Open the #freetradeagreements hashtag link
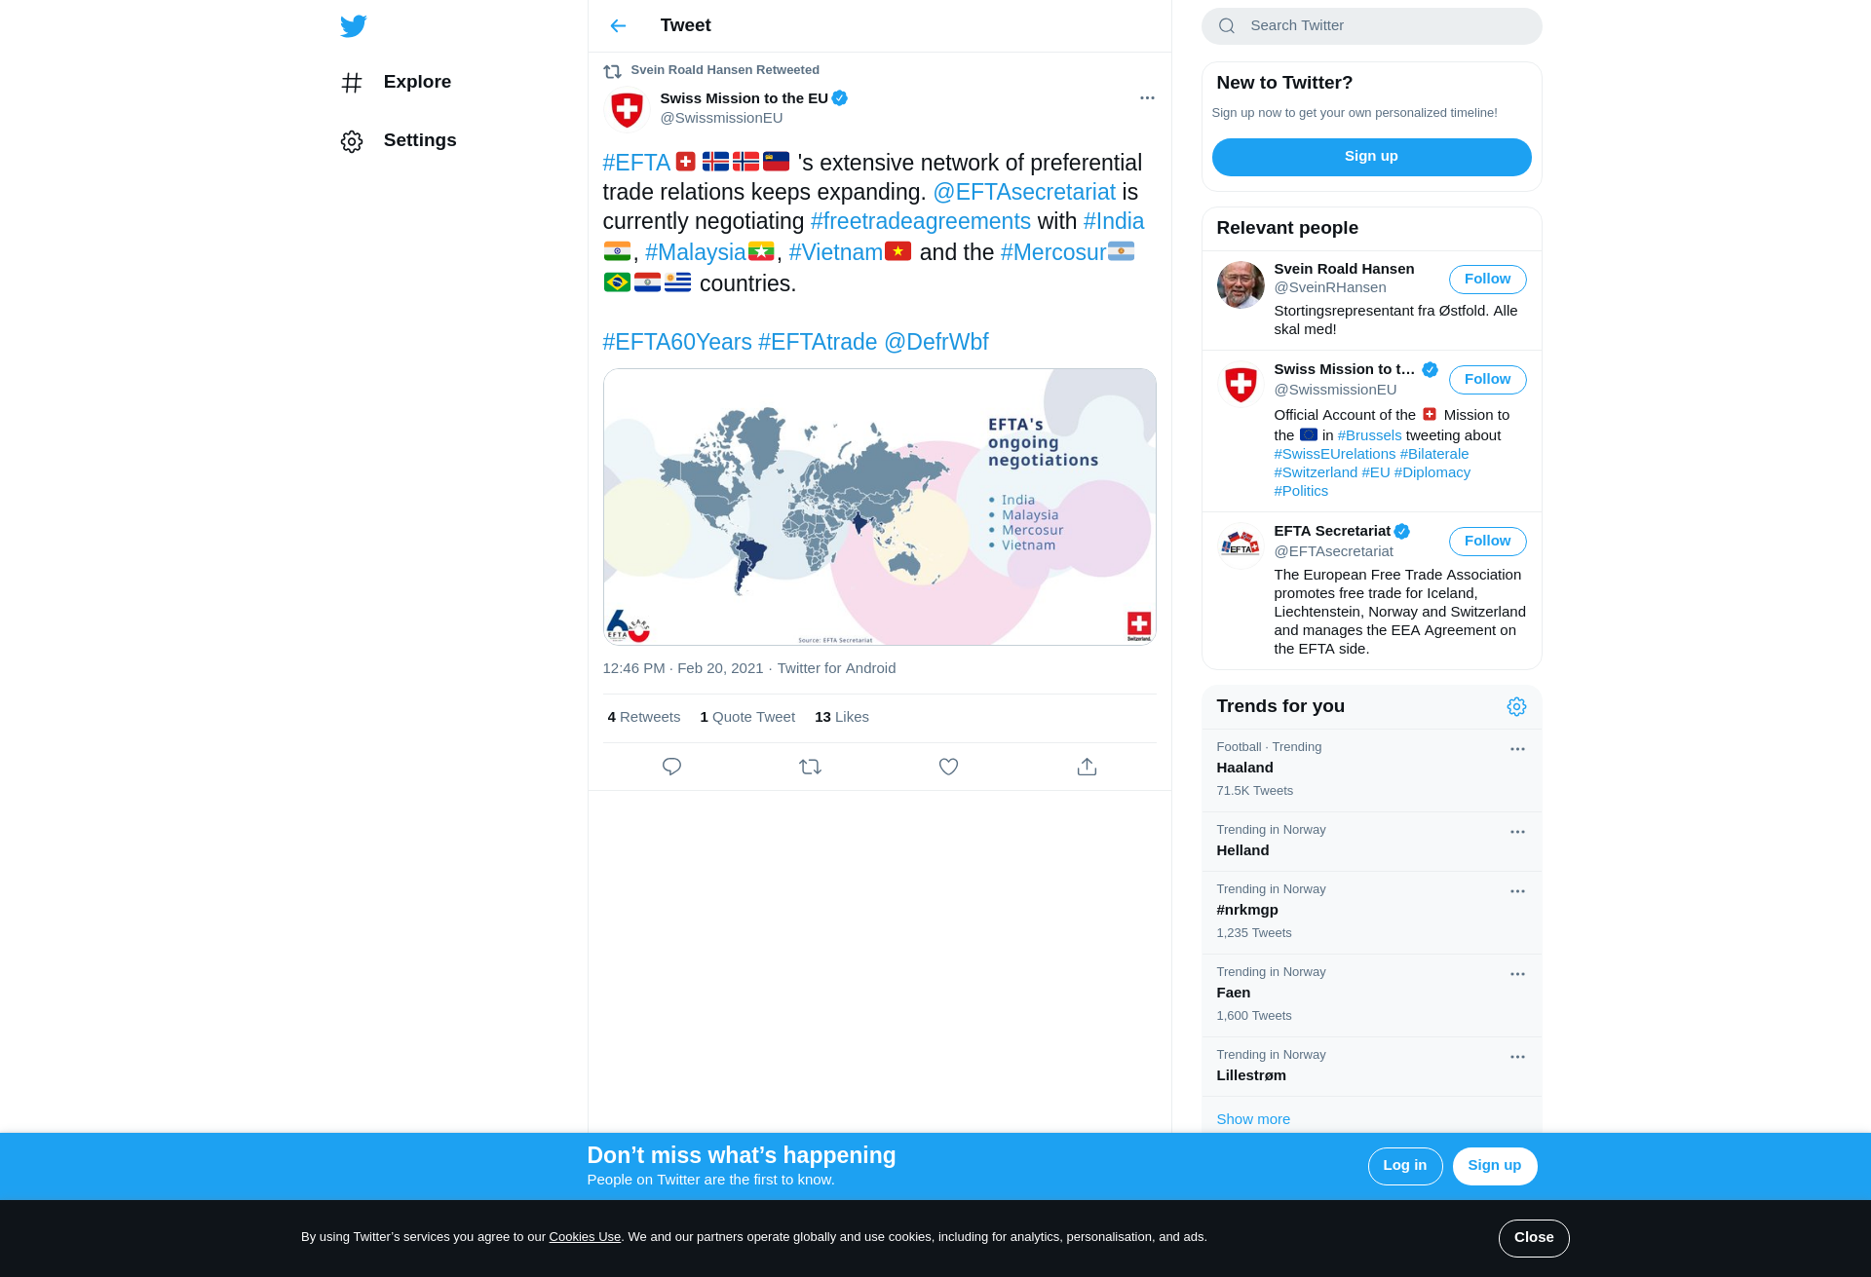Screen dimensions: 1871x1277 (920, 221)
